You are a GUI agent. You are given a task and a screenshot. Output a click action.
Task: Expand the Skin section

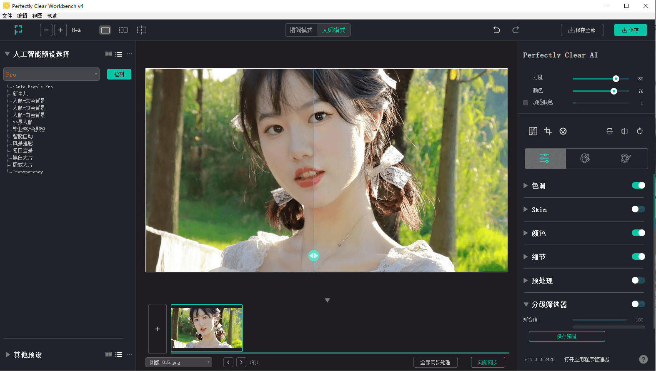point(526,209)
